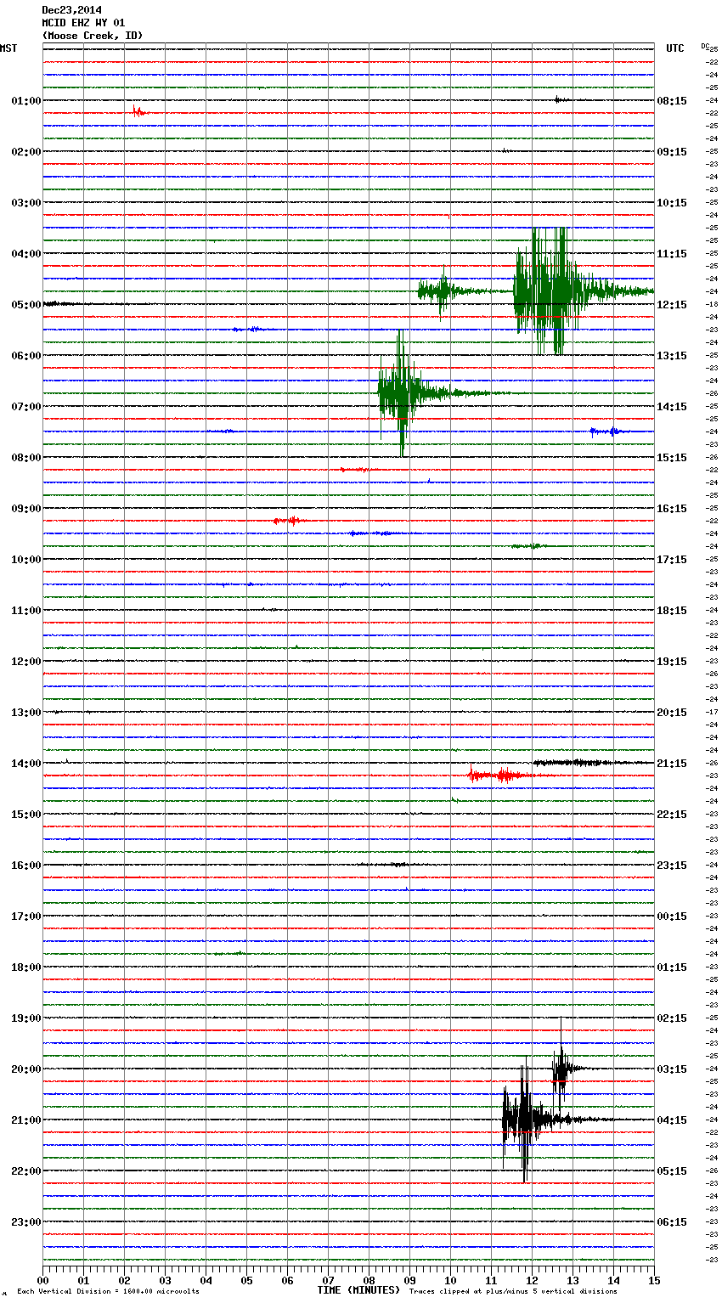This screenshot has height=1303, width=722.
Task: Click the 'UTC' timezone header
Action: click(675, 48)
